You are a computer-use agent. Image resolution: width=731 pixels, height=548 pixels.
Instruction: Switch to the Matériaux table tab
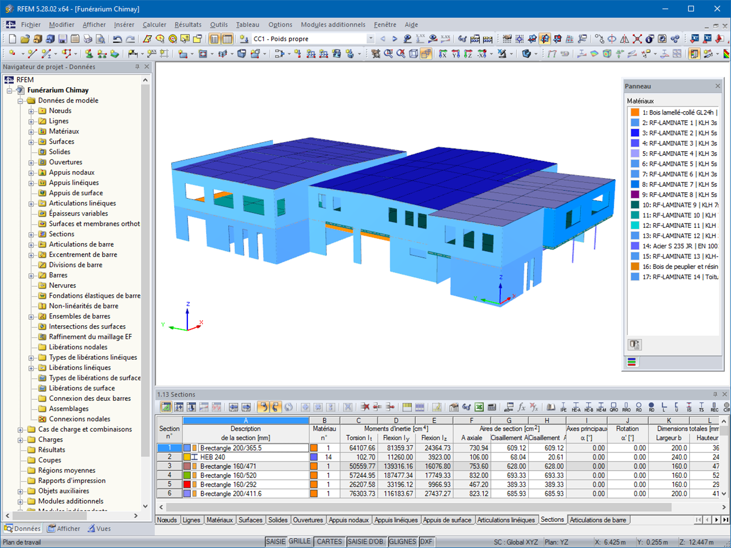[220, 520]
